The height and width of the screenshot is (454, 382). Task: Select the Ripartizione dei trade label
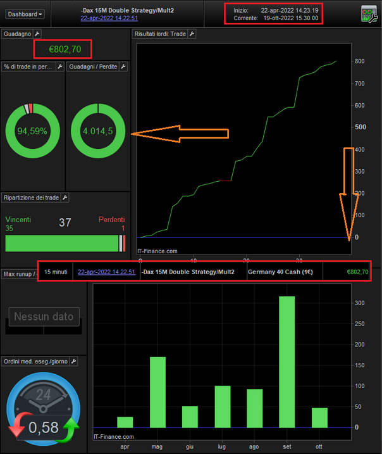coord(31,198)
